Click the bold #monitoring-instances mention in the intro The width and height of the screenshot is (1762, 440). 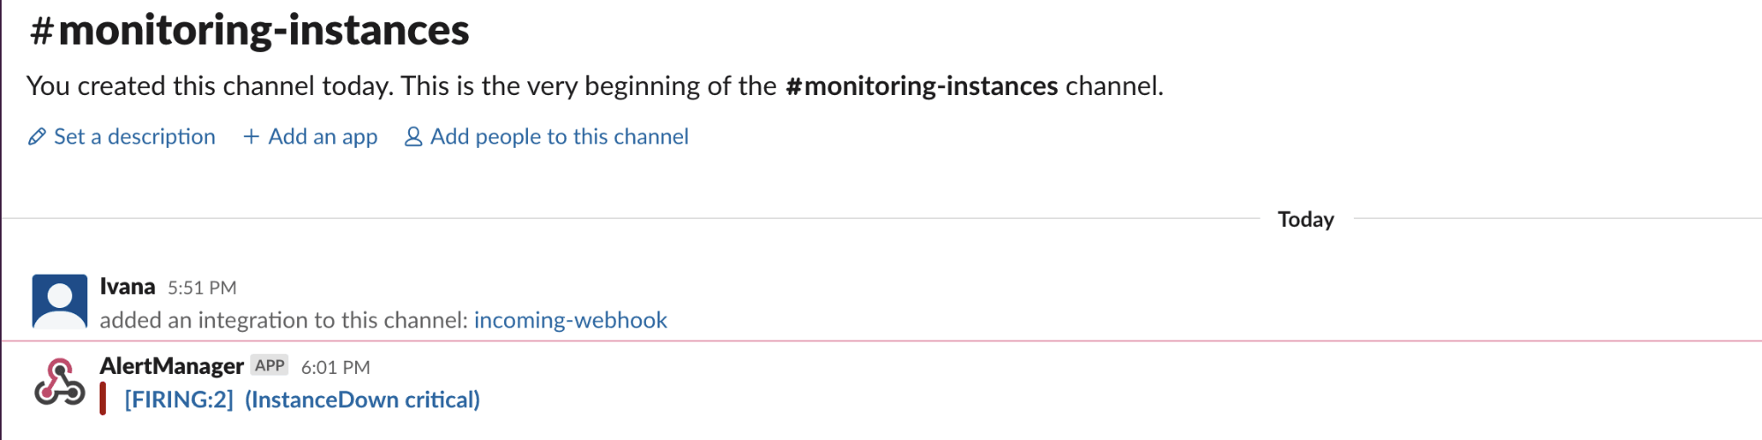921,86
